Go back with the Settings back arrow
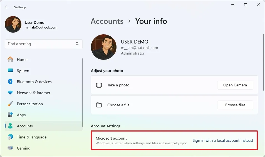This screenshot has width=265, height=157. pos(7,7)
